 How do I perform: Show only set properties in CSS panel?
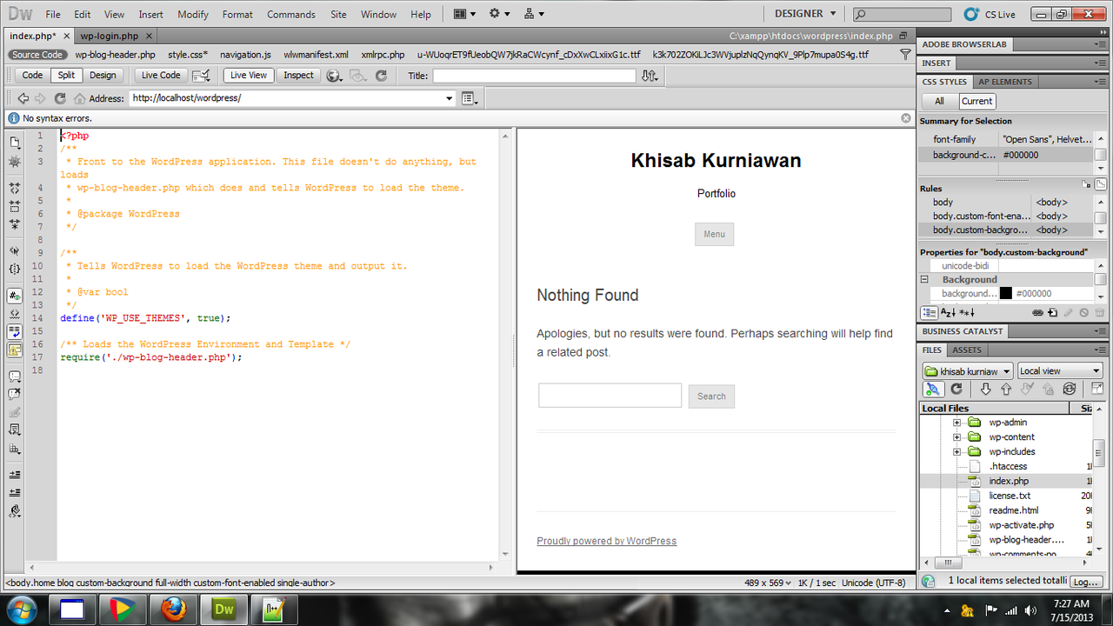tap(967, 312)
